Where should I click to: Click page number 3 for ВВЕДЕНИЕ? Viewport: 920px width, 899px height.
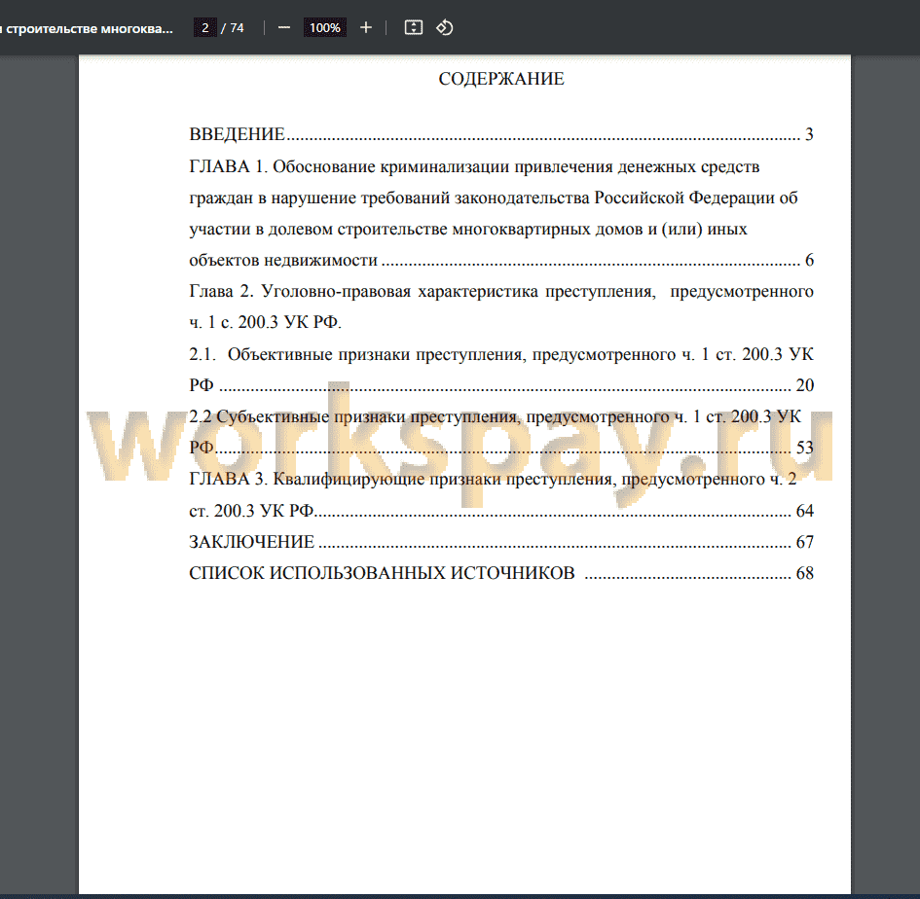pos(809,134)
